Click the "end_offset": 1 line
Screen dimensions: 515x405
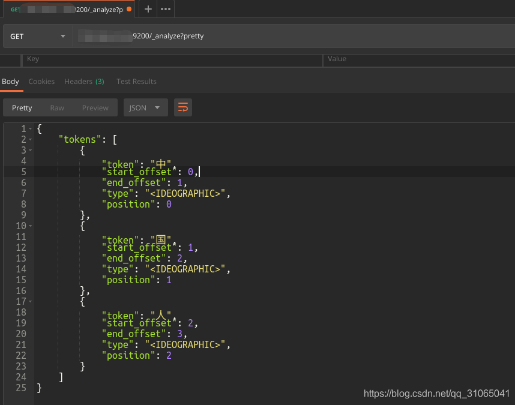point(145,182)
